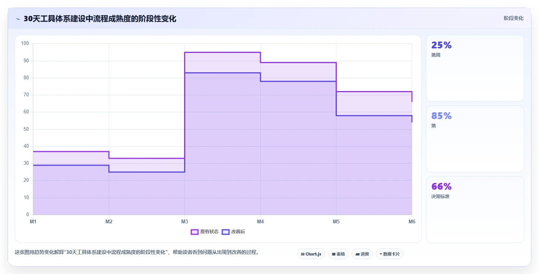The width and height of the screenshot is (539, 274).
Task: Open the 25% stat card
Action: (x=475, y=68)
